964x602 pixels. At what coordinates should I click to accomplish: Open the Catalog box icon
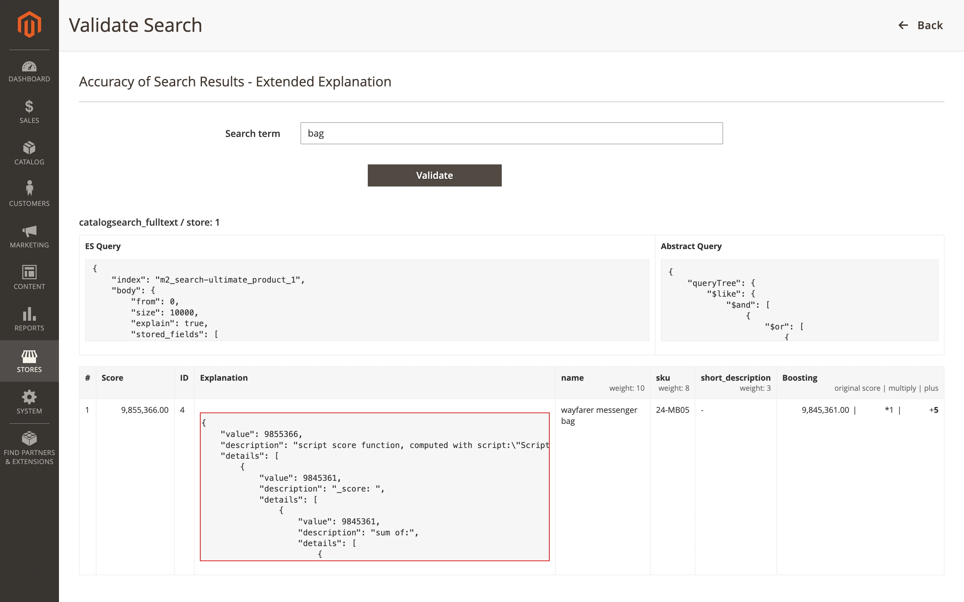coord(29,148)
